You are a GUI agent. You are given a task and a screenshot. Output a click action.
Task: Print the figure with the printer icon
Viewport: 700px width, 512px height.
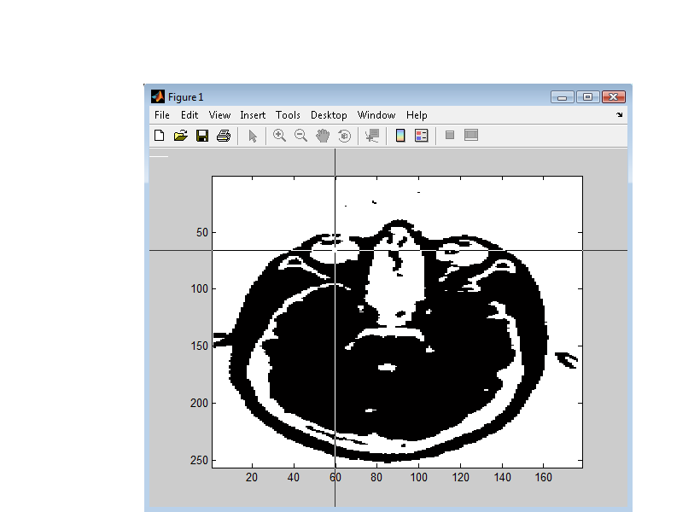[x=224, y=136]
